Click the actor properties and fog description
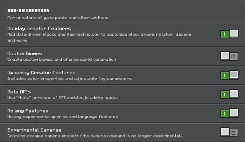 coord(69,79)
